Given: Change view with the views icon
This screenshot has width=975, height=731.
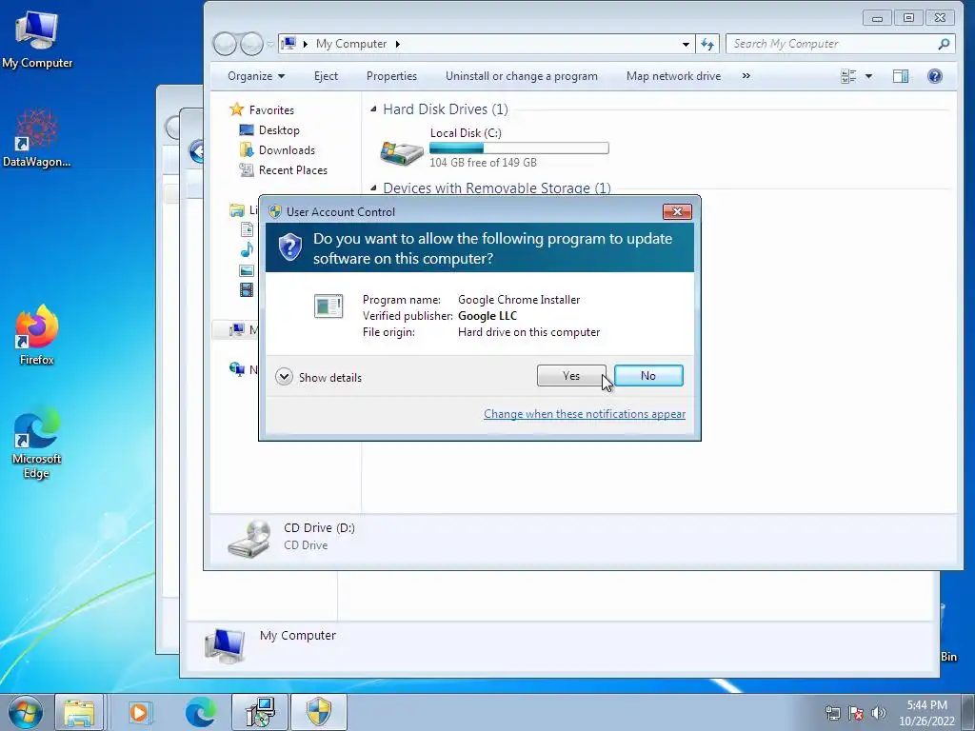Looking at the screenshot, I should [x=848, y=76].
